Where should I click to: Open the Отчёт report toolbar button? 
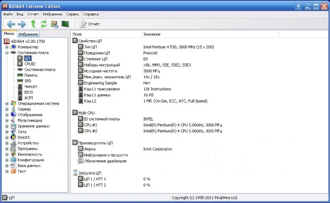tap(89, 24)
